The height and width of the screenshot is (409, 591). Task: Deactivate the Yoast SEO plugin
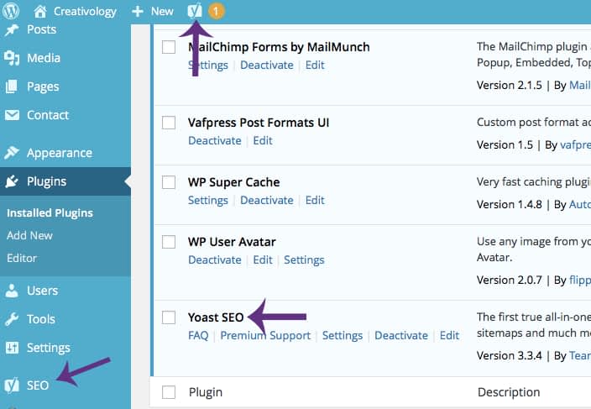400,335
